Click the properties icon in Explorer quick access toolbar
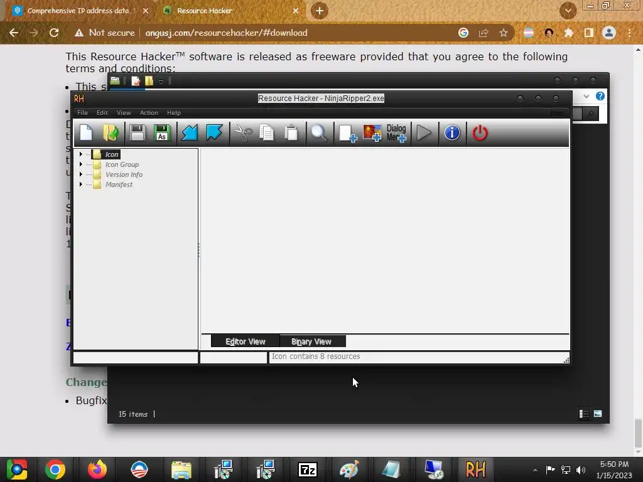The height and width of the screenshot is (482, 643). 136,81
